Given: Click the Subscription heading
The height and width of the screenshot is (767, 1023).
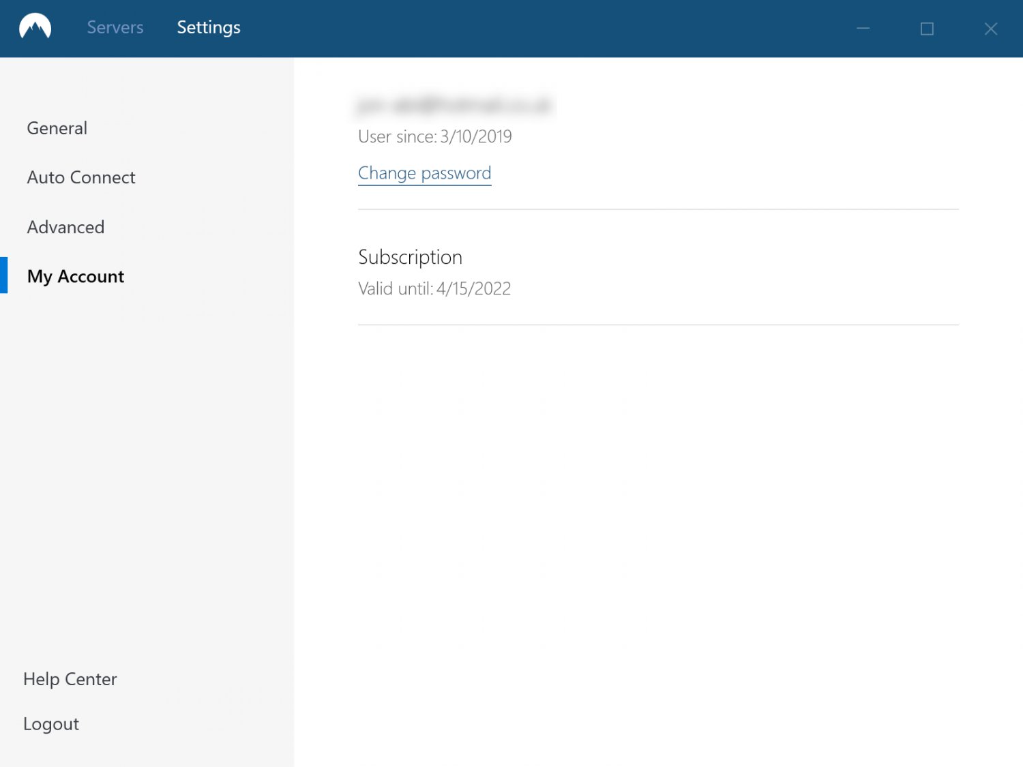Looking at the screenshot, I should [x=410, y=257].
